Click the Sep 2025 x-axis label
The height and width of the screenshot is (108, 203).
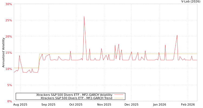click(48, 105)
